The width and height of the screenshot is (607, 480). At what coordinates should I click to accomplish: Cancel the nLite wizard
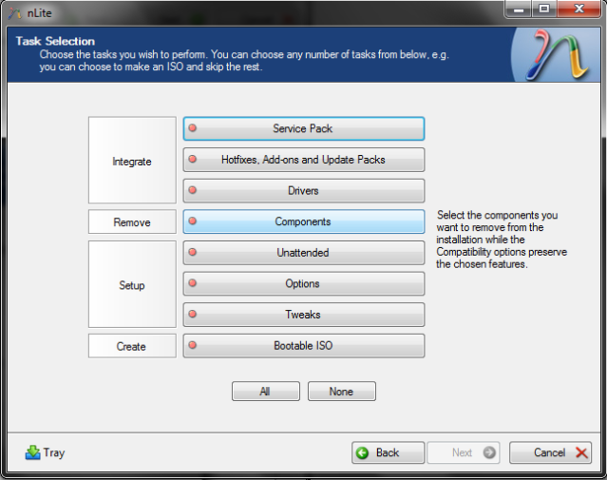550,452
